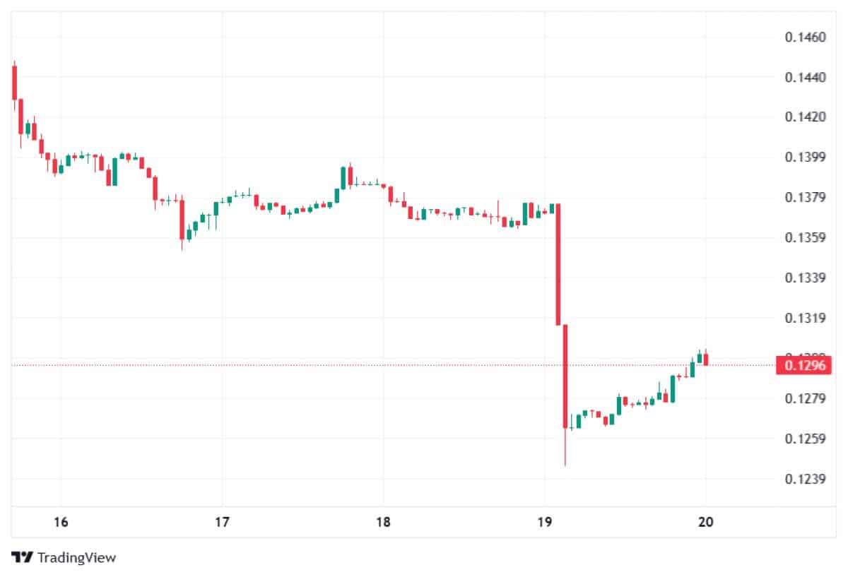Click the 0.1239 price axis label
Viewport: 848px width, 577px height.
tap(806, 480)
